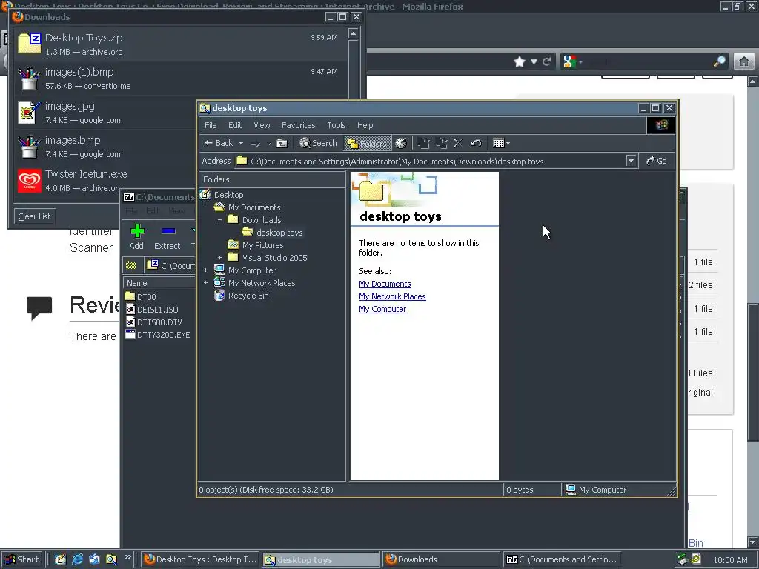Collapse the Downloads tree node
Screen dimensions: 759x569
[219, 219]
